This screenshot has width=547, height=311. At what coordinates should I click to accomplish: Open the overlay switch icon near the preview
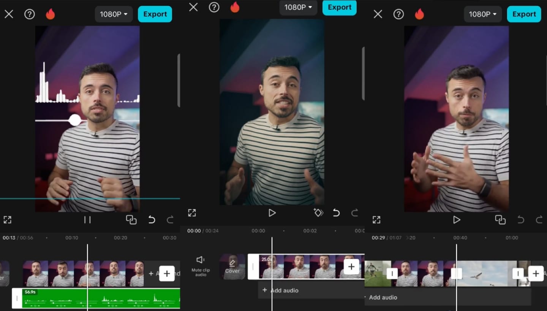click(x=131, y=220)
